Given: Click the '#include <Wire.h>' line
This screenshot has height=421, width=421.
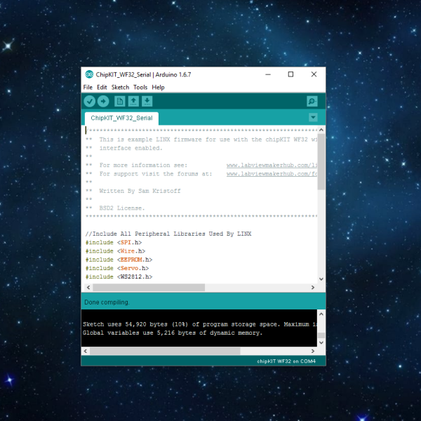Looking at the screenshot, I should [x=115, y=251].
